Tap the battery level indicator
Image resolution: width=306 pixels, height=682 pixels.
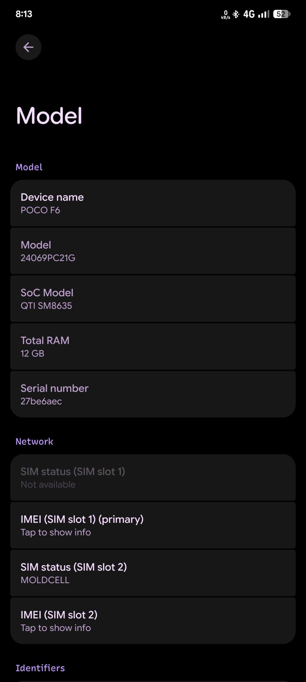click(282, 14)
